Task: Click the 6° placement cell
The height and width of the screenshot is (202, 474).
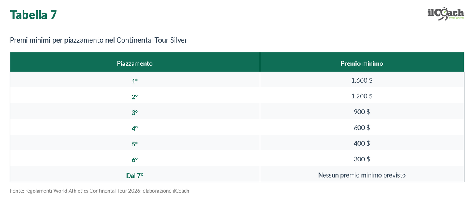Action: [135, 159]
